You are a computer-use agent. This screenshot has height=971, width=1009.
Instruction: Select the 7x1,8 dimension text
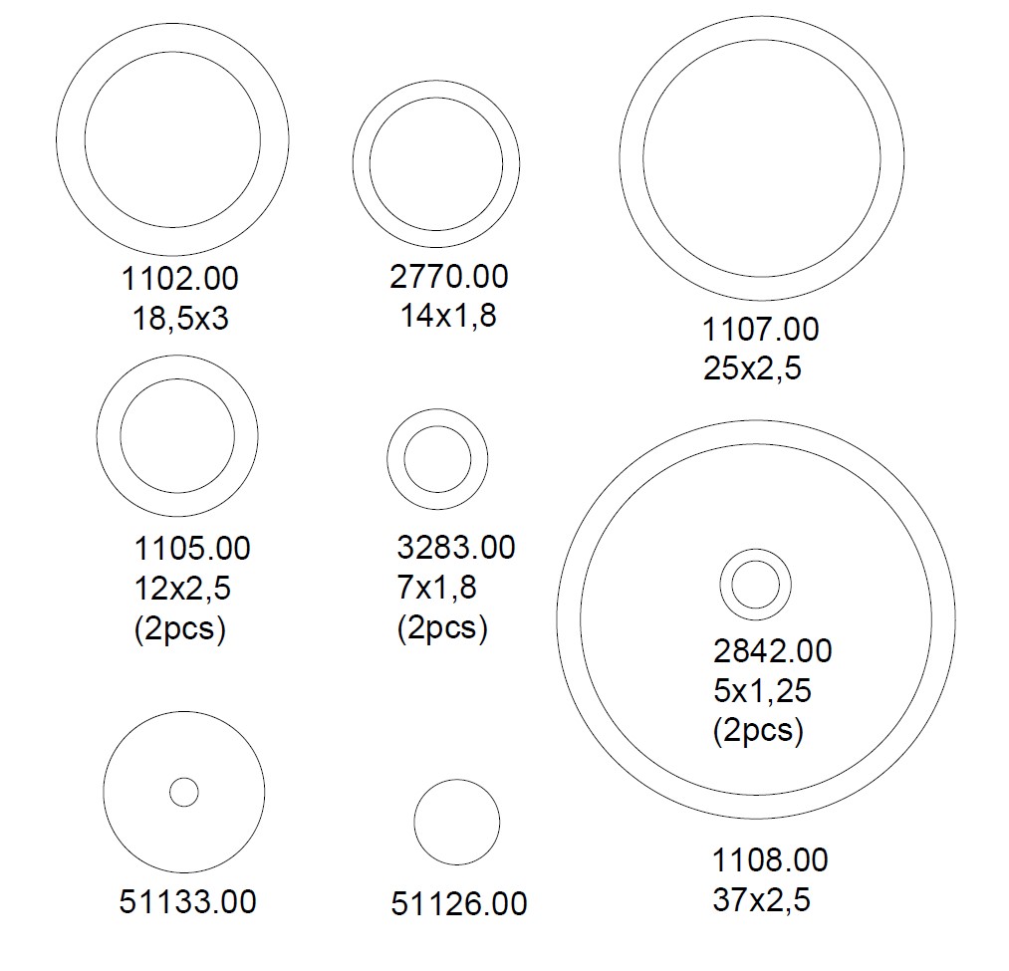click(436, 588)
